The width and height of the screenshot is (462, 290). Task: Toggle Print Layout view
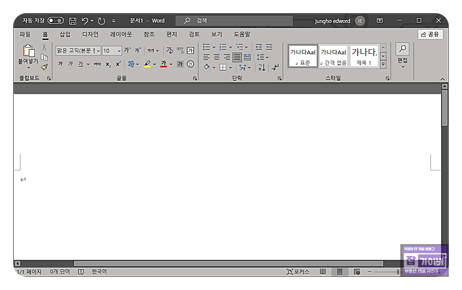340,271
